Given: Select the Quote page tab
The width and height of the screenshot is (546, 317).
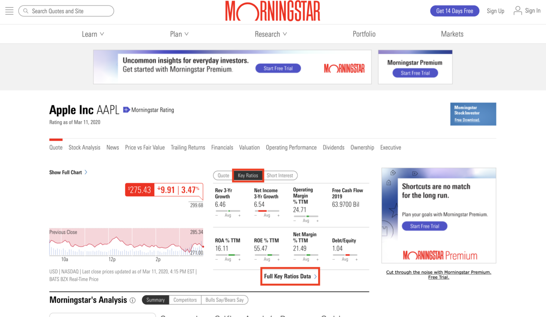Looking at the screenshot, I should click(56, 148).
